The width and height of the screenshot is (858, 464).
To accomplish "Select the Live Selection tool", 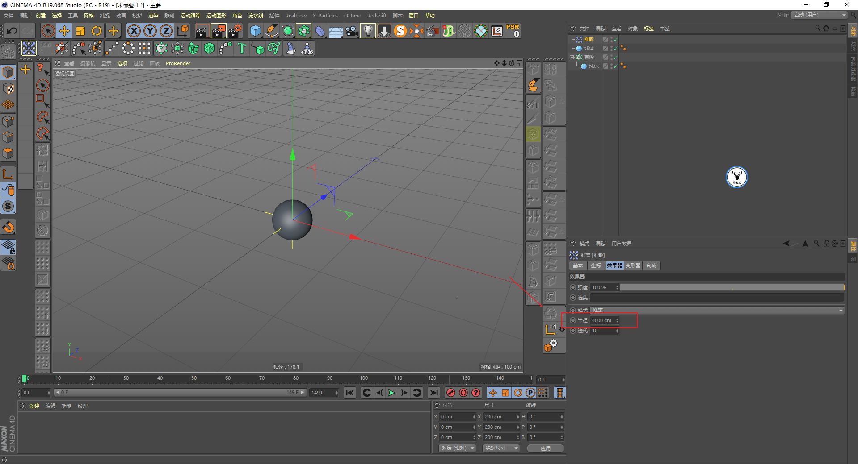I will click(48, 31).
